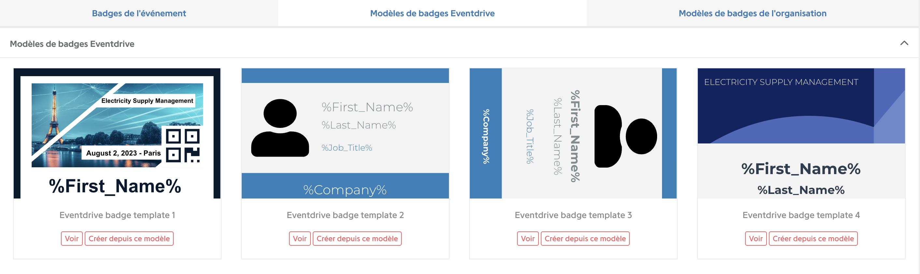This screenshot has width=920, height=274.
Task: Create from badge template 1 model
Action: pos(129,238)
